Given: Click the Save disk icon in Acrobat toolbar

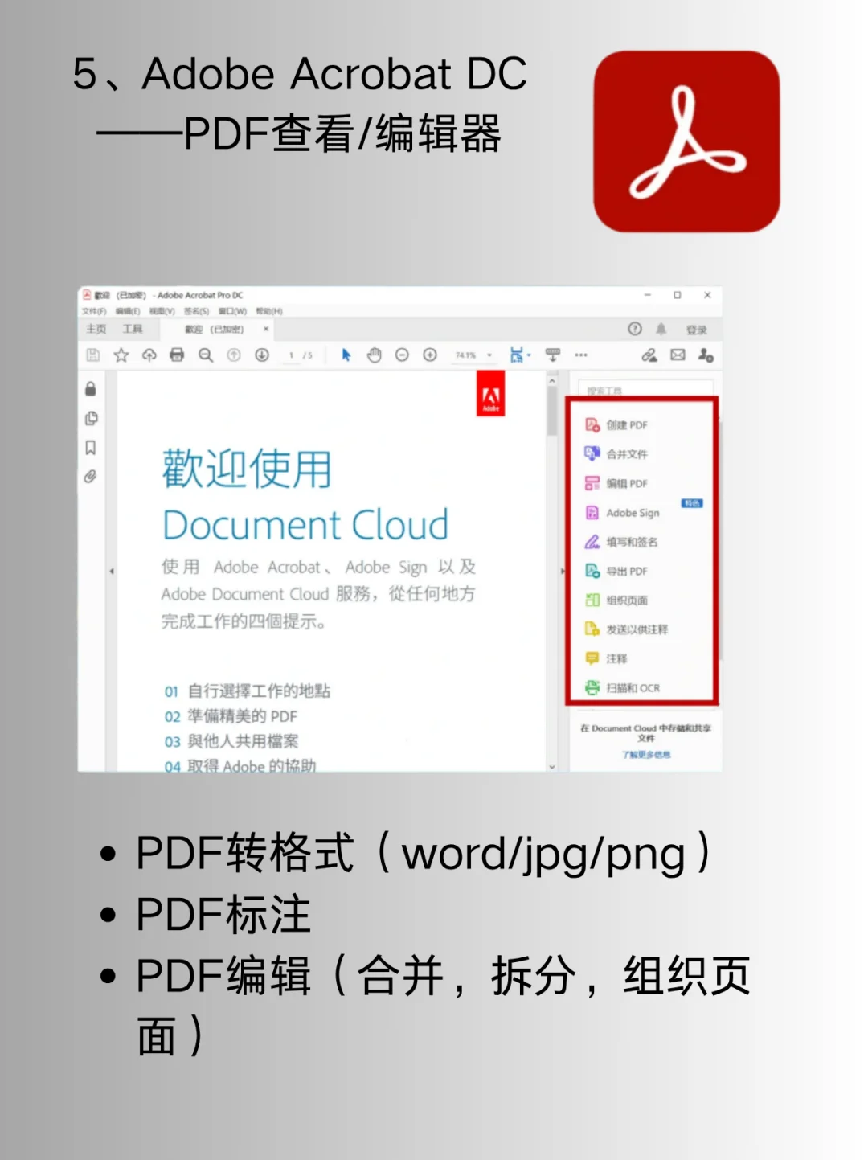Looking at the screenshot, I should coord(93,355).
